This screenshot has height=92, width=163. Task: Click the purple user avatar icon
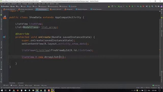click(x=161, y=6)
